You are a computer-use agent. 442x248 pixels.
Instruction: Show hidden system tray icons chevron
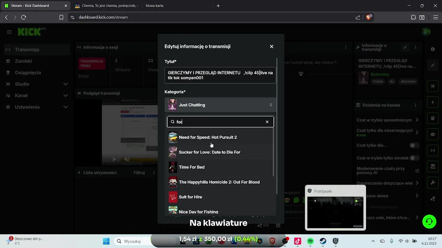click(372, 241)
